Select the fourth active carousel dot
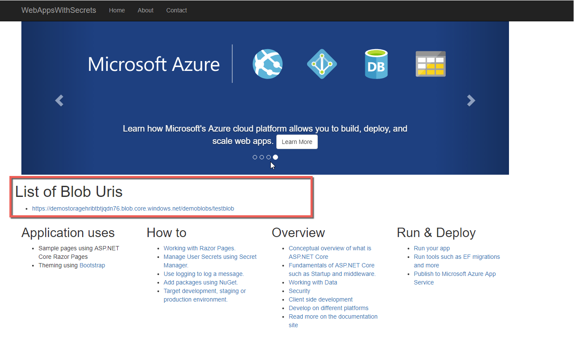This screenshot has height=337, width=574. [275, 157]
